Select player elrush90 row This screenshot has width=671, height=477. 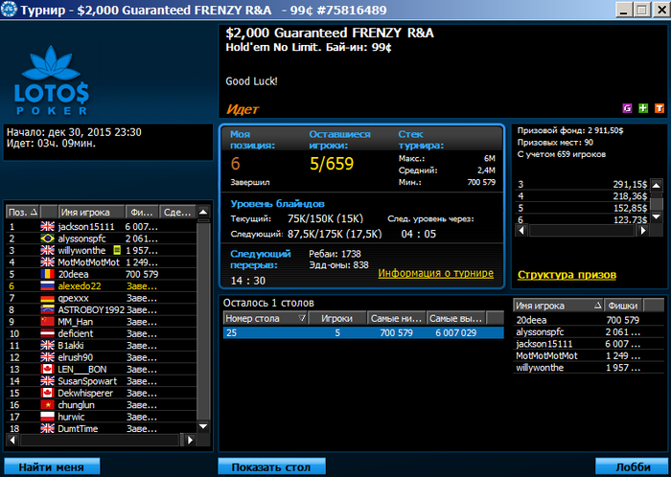pos(101,357)
